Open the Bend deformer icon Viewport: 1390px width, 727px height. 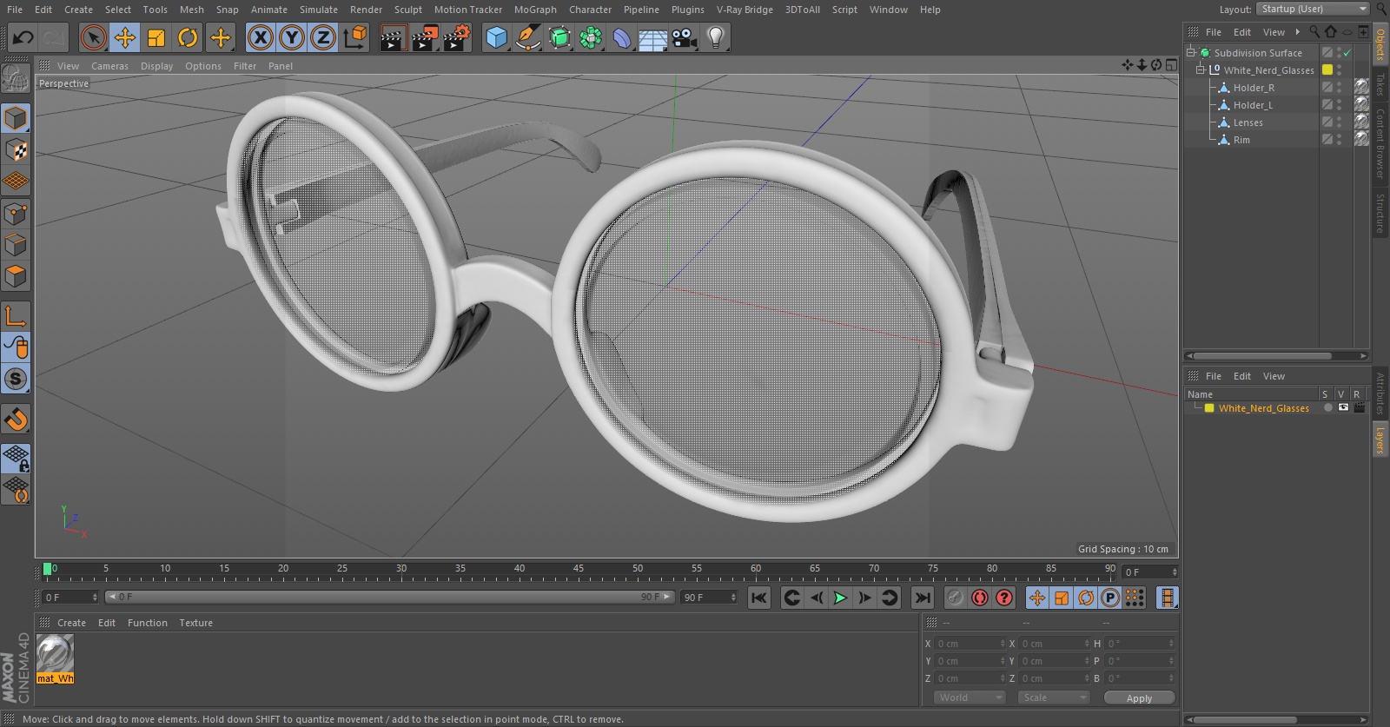click(622, 37)
